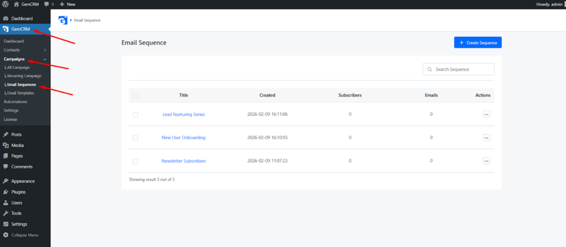Go to Recurring Campaign page
The width and height of the screenshot is (566, 247).
[24, 76]
